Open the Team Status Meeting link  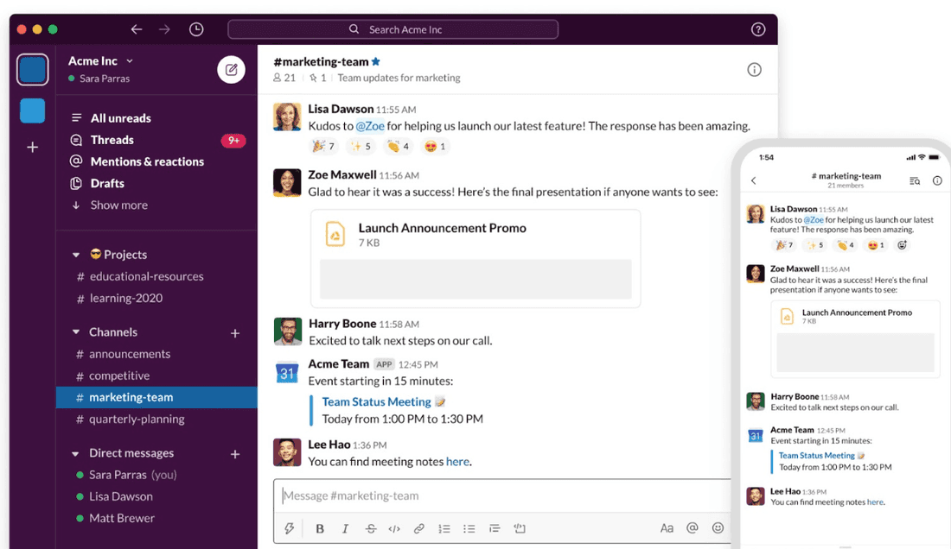coord(376,402)
